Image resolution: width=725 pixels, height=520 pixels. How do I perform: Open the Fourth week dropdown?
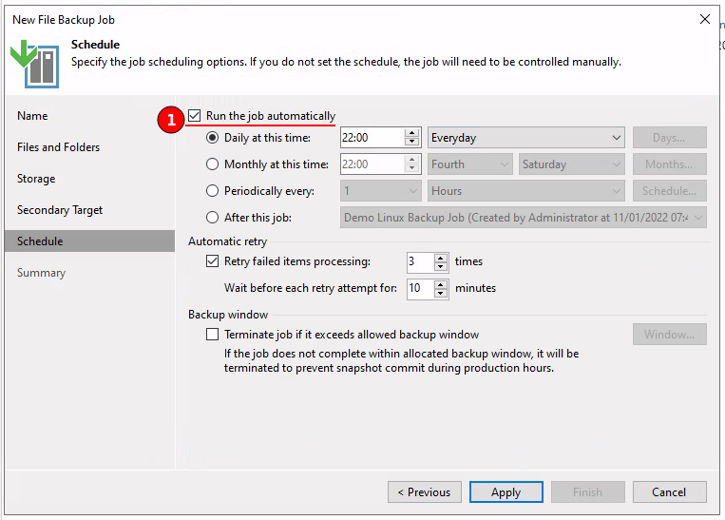(469, 164)
